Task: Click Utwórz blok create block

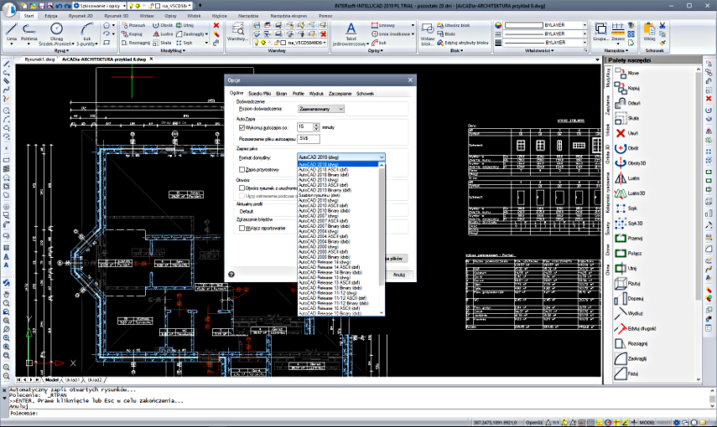Action: tap(453, 25)
